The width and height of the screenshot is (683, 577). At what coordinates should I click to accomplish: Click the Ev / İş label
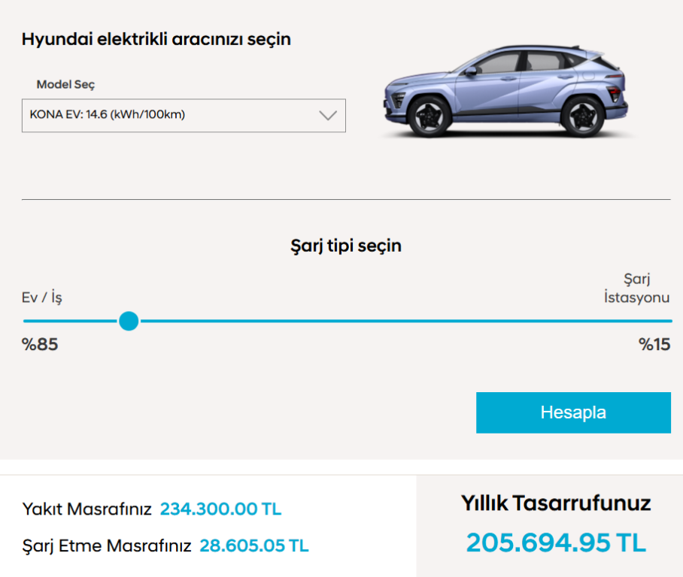pos(42,298)
